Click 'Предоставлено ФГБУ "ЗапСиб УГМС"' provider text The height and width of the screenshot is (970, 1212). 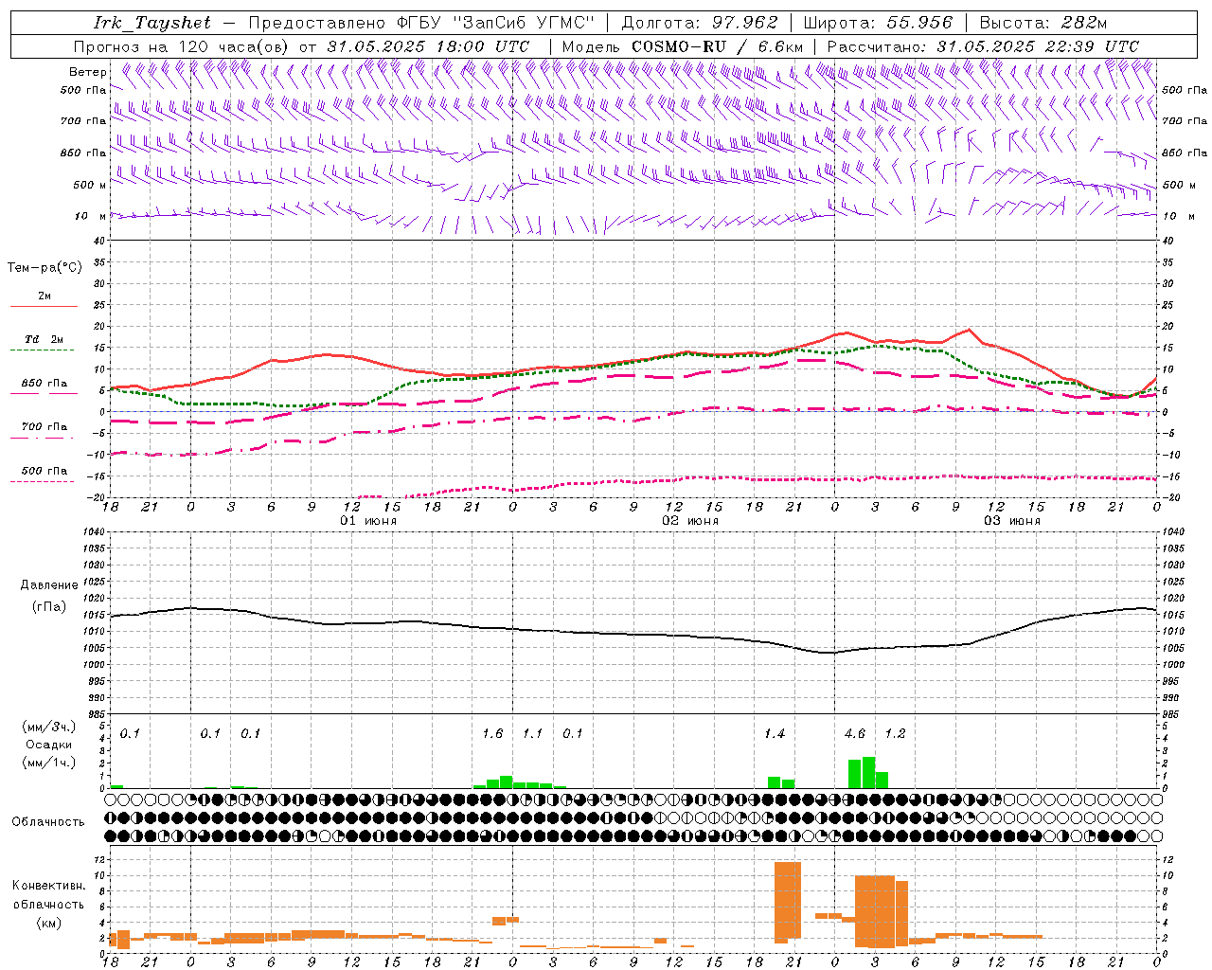pos(421,23)
